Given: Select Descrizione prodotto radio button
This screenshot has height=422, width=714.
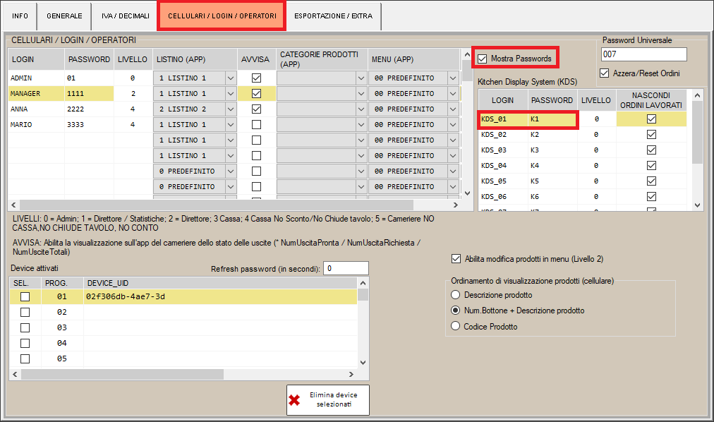Looking at the screenshot, I should [x=455, y=295].
